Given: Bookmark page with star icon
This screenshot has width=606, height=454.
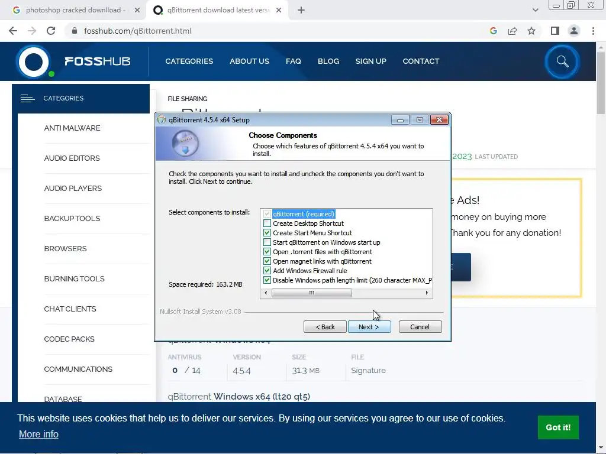Looking at the screenshot, I should tap(531, 31).
